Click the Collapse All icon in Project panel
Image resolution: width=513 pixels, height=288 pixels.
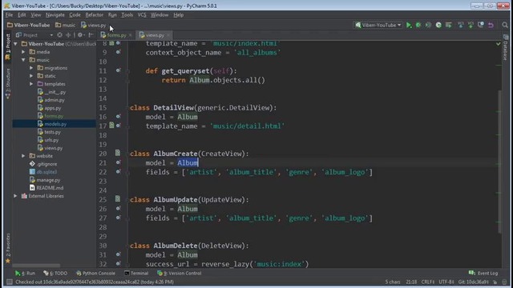[x=68, y=35]
